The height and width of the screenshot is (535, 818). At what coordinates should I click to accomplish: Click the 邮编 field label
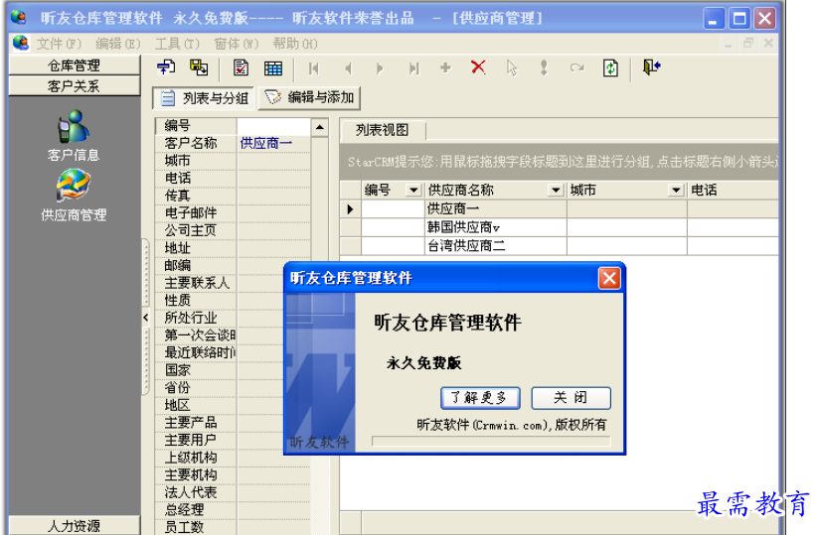177,265
